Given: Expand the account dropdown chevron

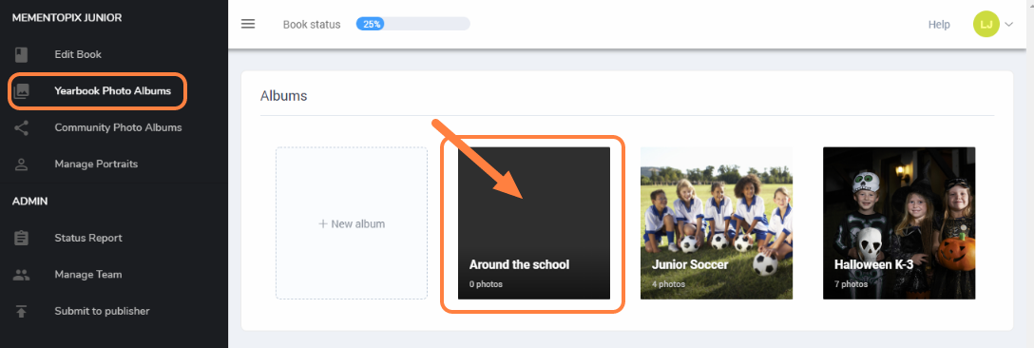Looking at the screenshot, I should 1009,25.
